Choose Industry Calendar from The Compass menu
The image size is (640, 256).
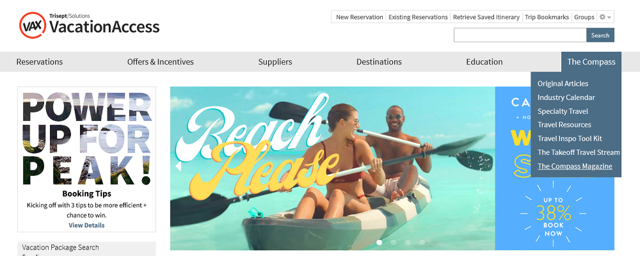point(566,97)
